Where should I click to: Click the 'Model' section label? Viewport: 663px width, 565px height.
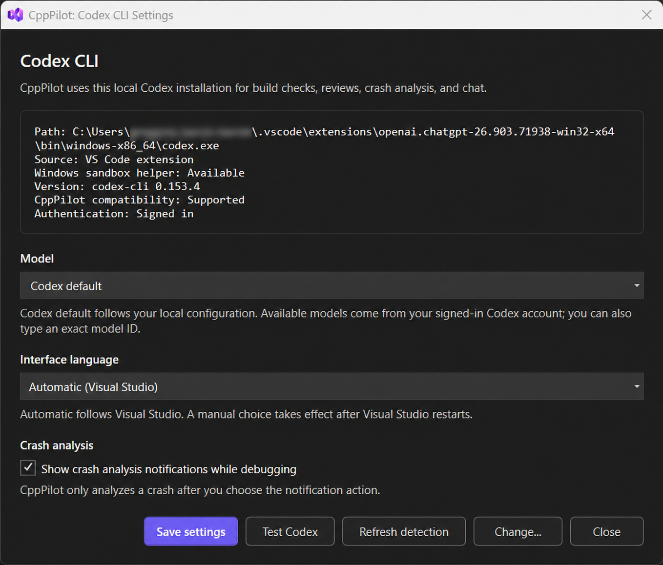(x=37, y=259)
